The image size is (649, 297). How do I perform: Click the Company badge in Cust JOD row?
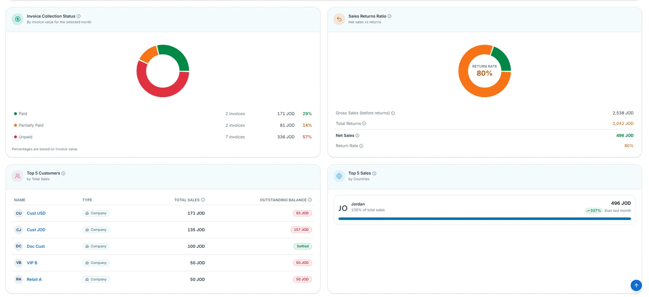(96, 230)
